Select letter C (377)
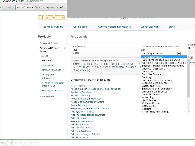Viewport: 195px width, 146px height. click(95, 64)
